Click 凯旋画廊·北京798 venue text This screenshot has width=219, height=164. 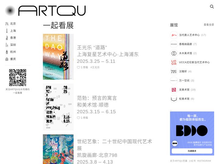click(x=97, y=155)
